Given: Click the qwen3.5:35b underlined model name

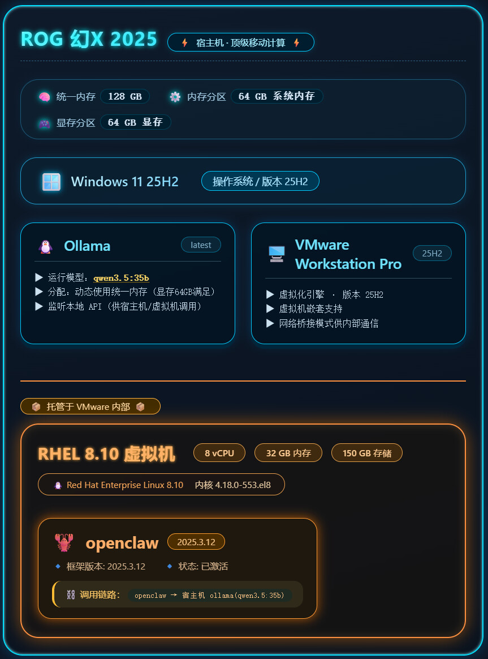Looking at the screenshot, I should pos(121,278).
